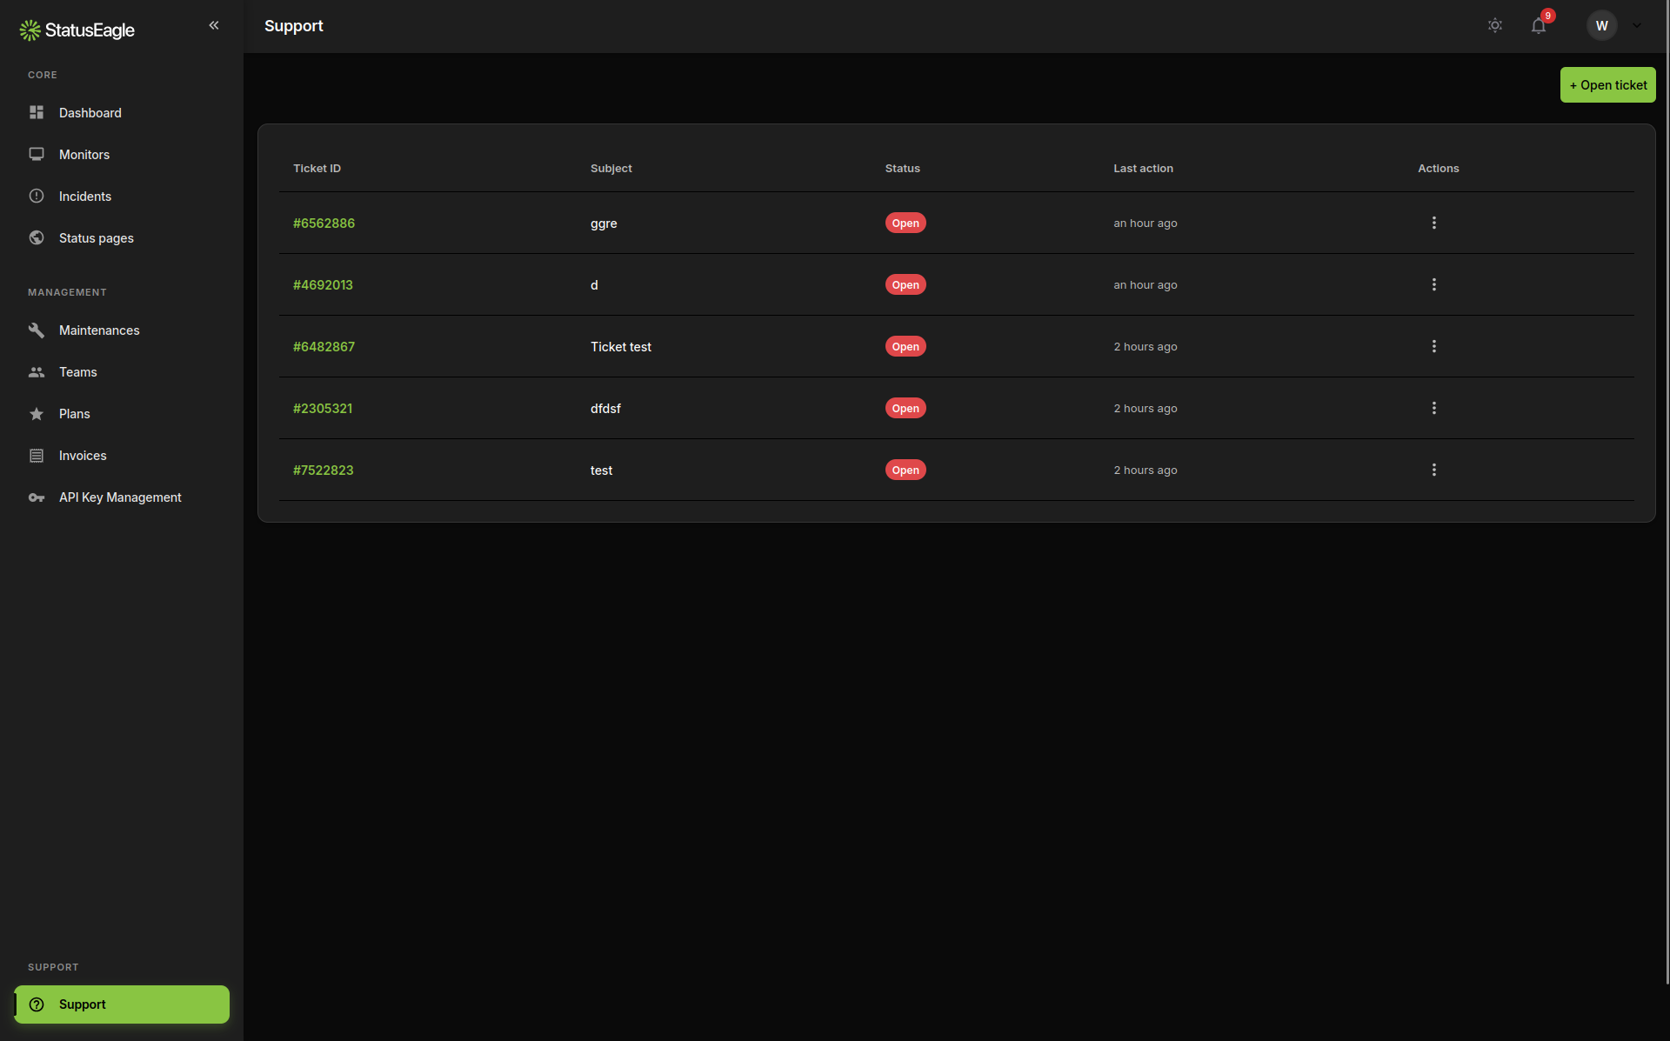Viewport: 1670px width, 1041px height.
Task: Open ticket #7522823 link
Action: click(323, 470)
